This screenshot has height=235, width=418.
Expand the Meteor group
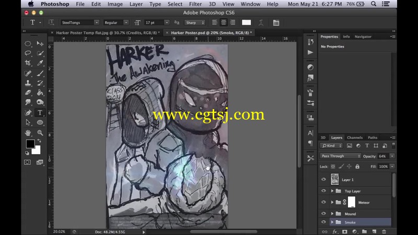coord(332,202)
